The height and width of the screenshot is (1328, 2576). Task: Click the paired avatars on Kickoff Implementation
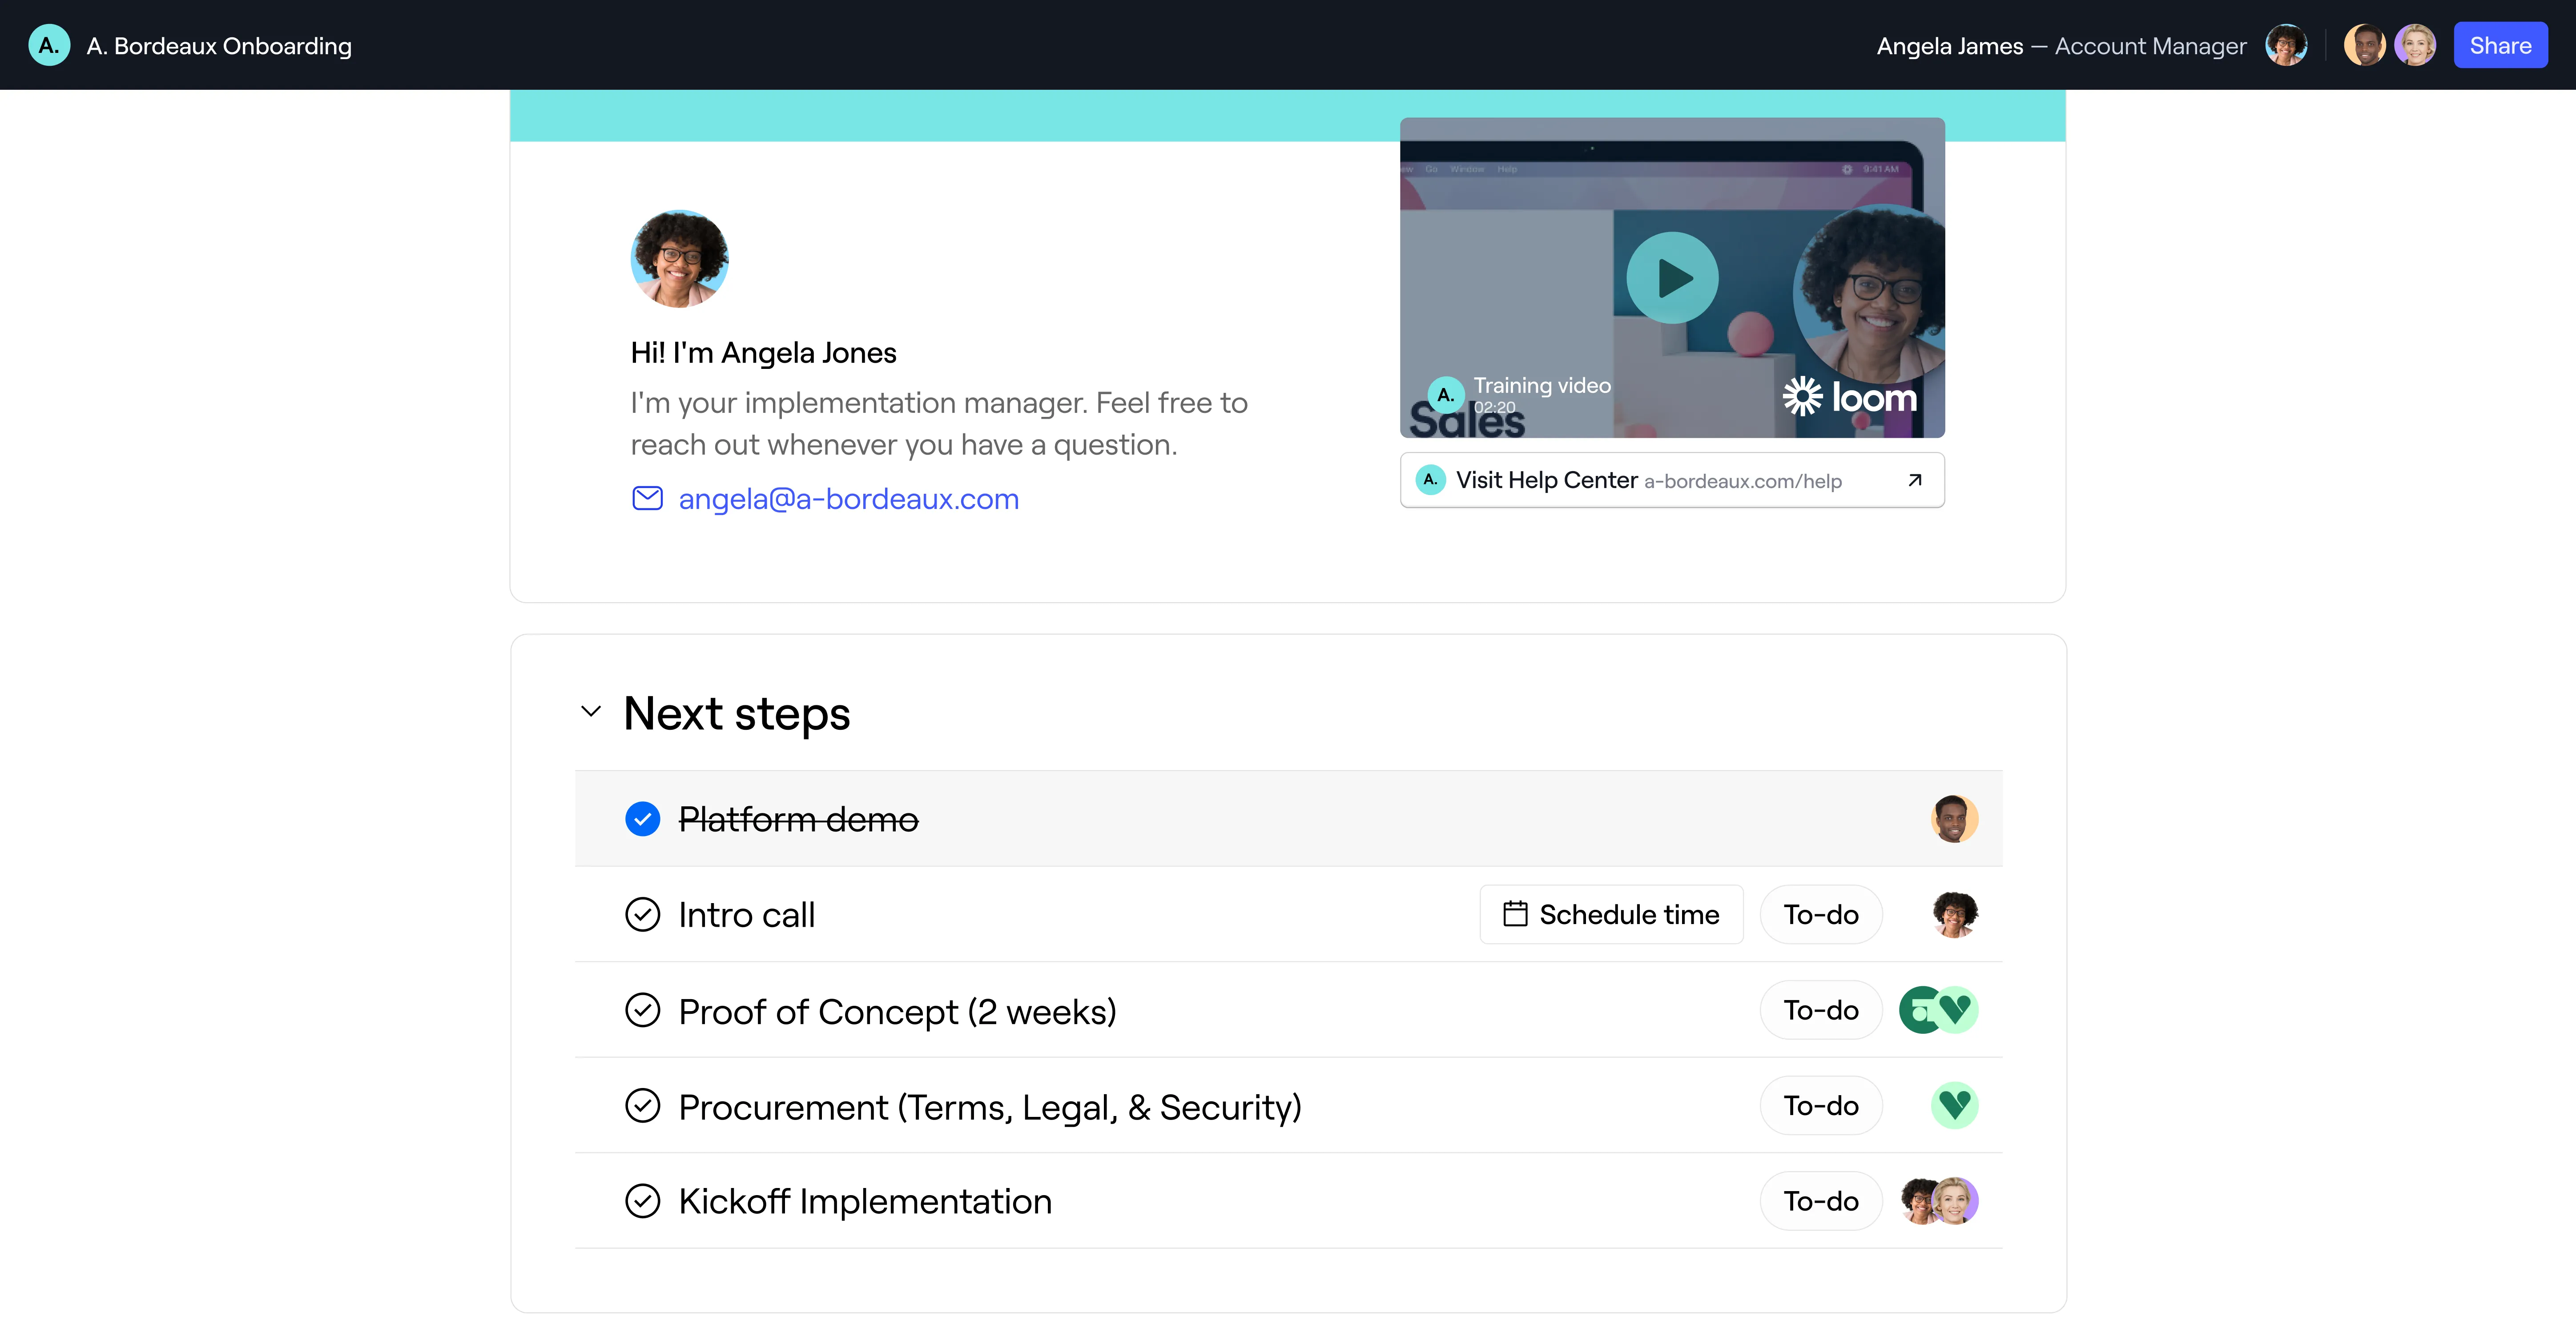coord(1939,1201)
